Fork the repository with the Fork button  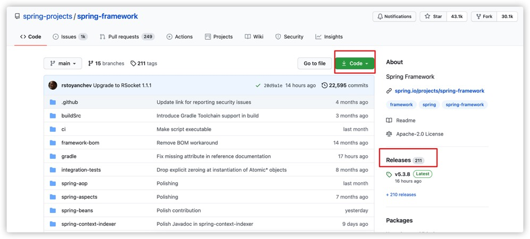484,16
